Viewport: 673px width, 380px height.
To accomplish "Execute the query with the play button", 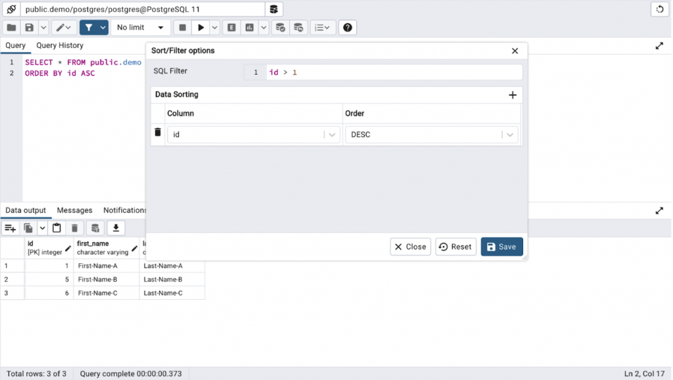I will click(x=200, y=27).
